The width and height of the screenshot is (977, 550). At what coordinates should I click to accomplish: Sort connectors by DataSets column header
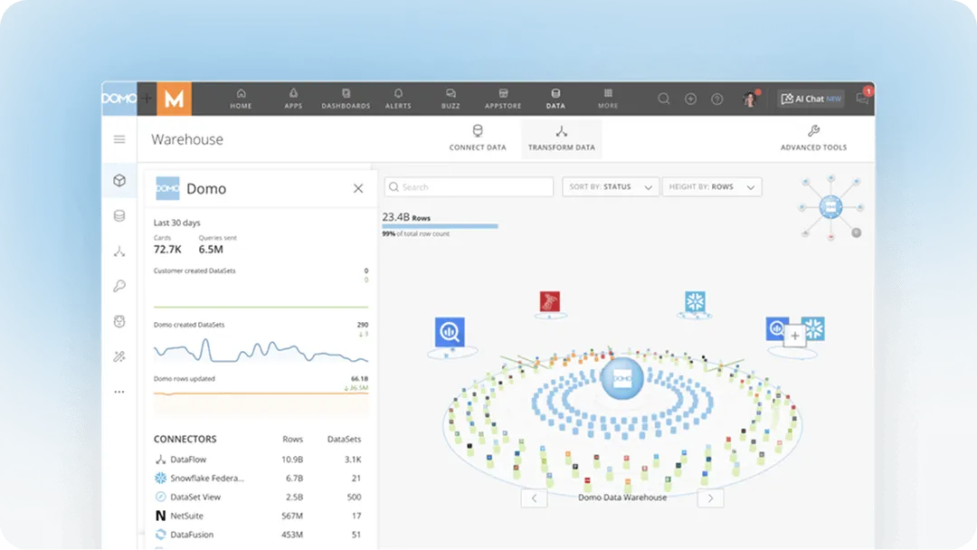(344, 439)
